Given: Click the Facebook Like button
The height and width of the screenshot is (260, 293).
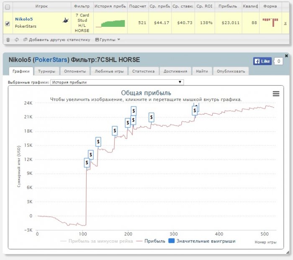Looking at the screenshot, I should pos(262,61).
